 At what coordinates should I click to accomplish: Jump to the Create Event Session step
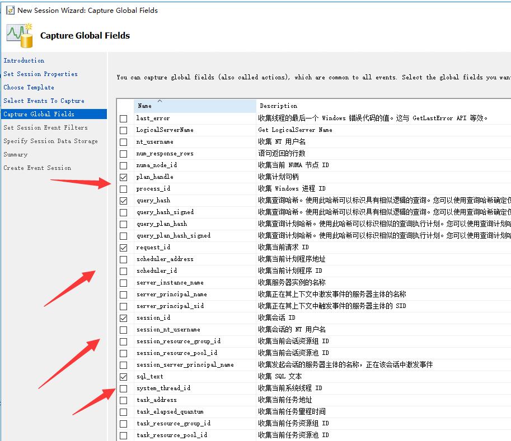point(37,168)
